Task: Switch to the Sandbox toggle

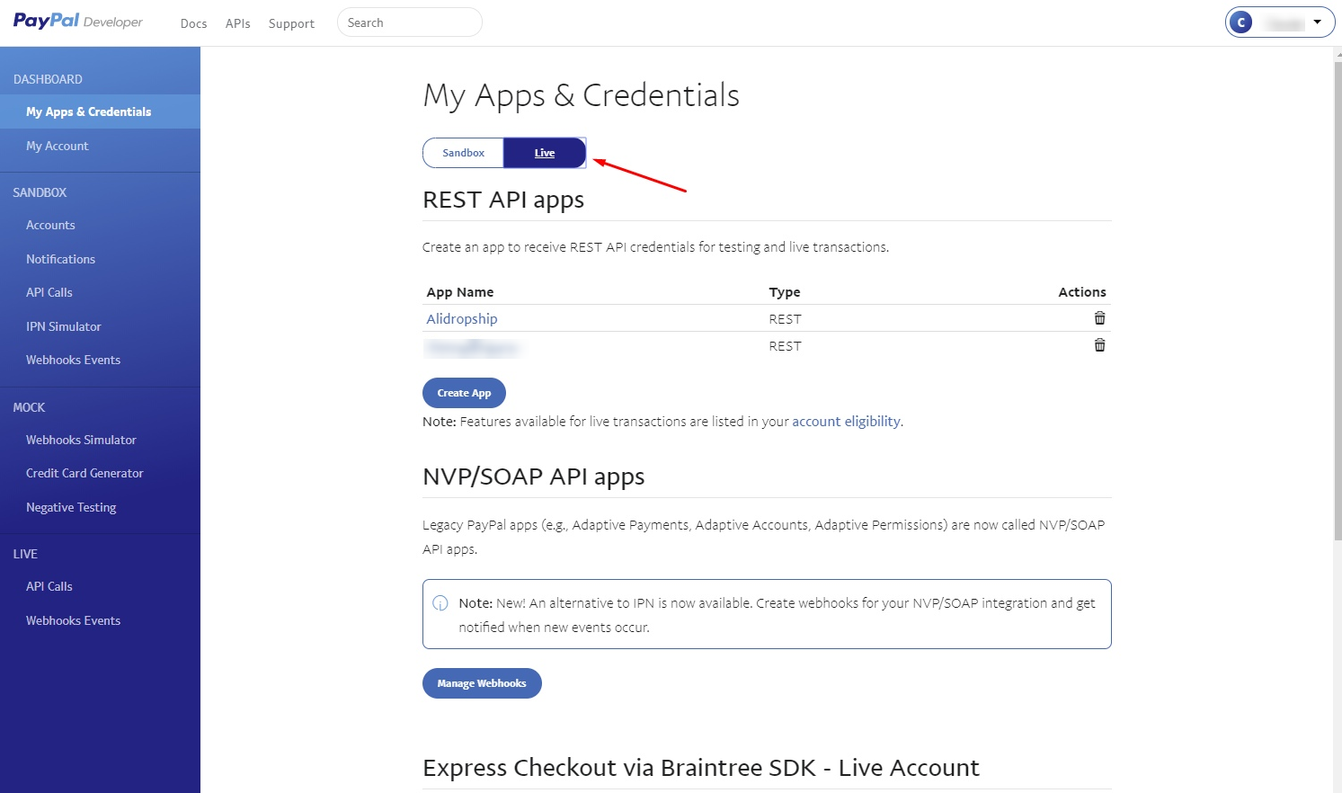Action: 463,153
